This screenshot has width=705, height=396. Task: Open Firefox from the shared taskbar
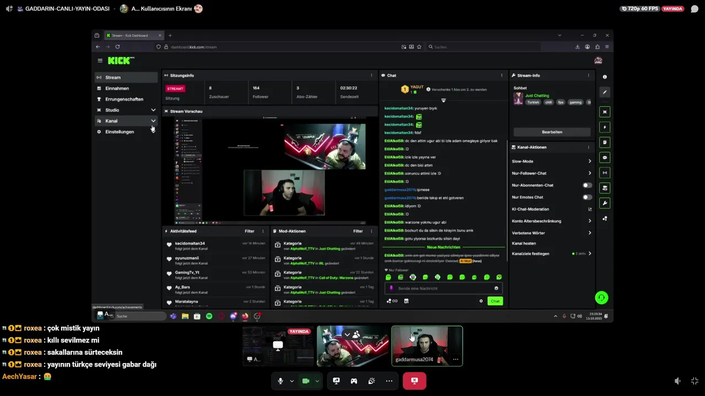245,316
